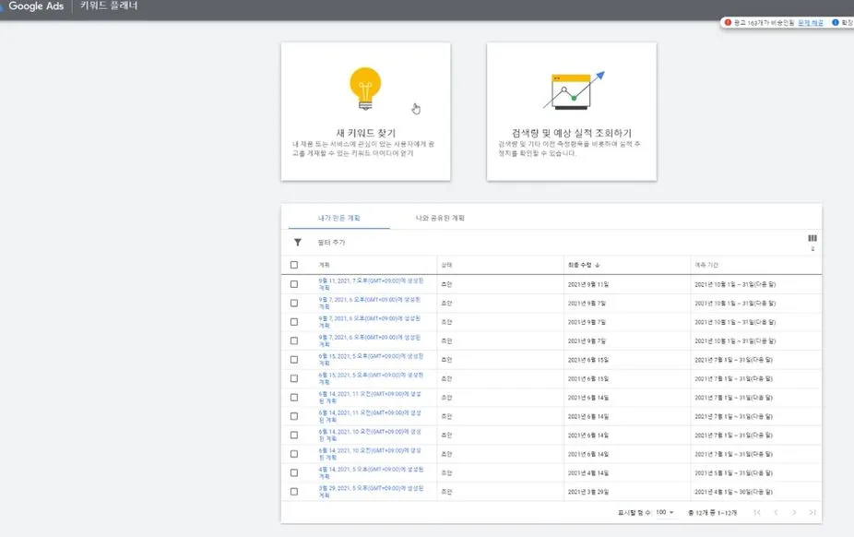
Task: Click the lightbulb icon on 새 키워드 찾기 card
Action: click(367, 88)
